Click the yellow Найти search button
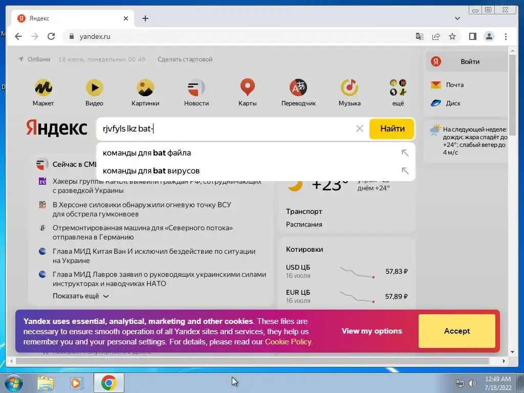The image size is (524, 393). click(392, 128)
